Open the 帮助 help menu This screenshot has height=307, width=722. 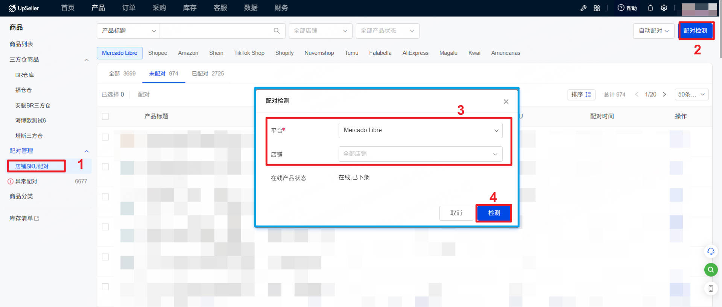point(627,8)
